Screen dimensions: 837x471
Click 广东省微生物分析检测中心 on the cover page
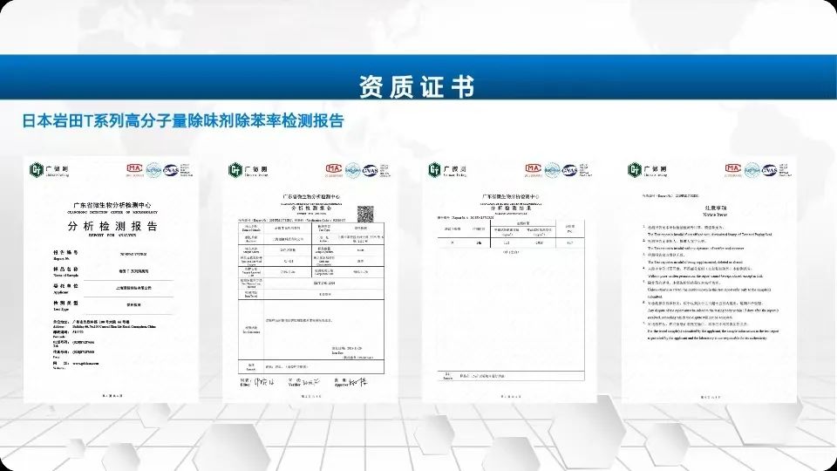pos(112,205)
